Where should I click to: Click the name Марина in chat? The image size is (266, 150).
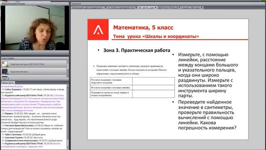[x=9, y=113]
